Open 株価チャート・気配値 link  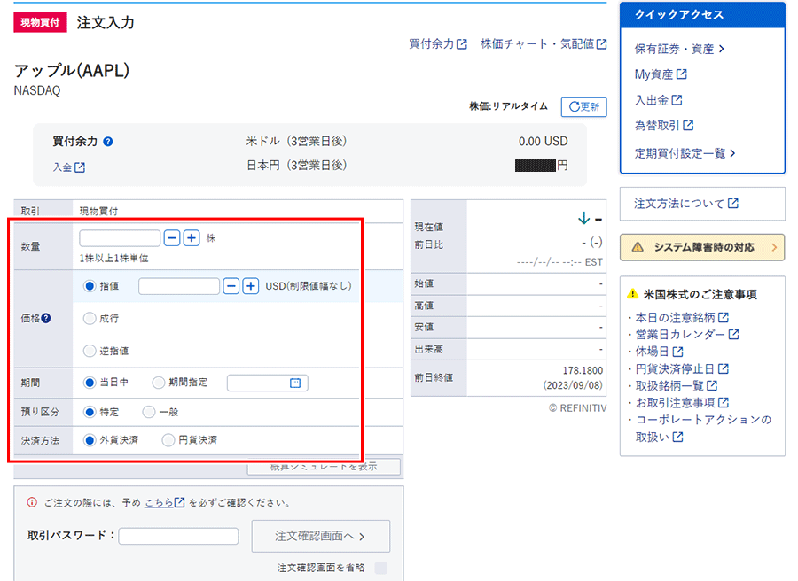click(543, 44)
